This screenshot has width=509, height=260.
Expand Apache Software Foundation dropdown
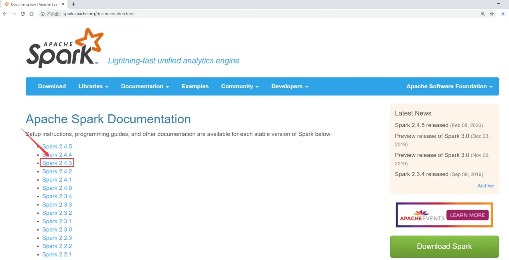tap(449, 86)
